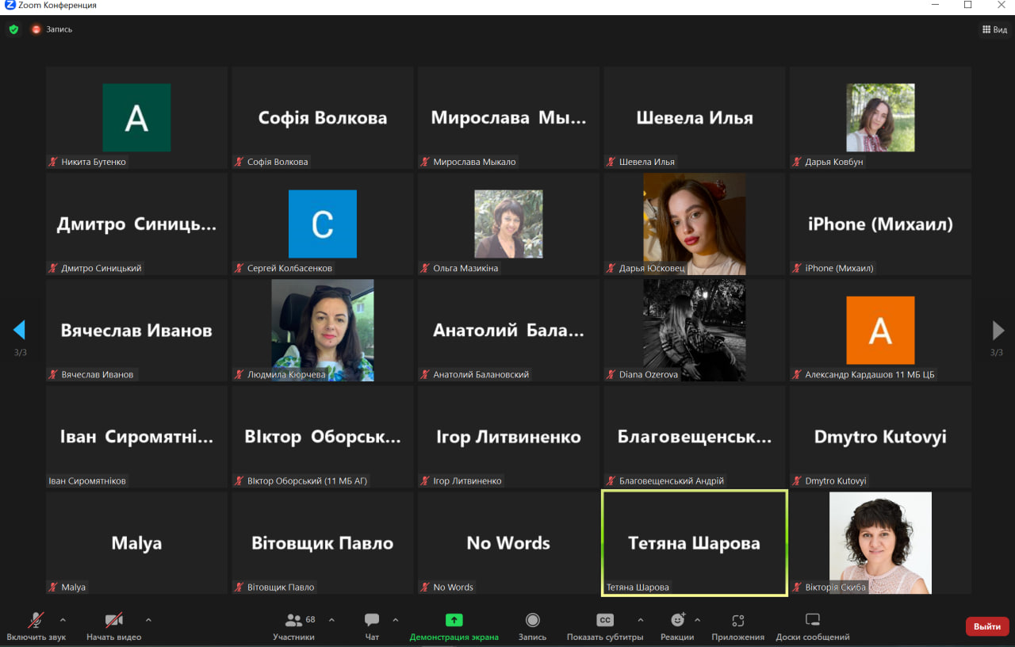This screenshot has width=1015, height=647.
Task: Click green Share Screen (Демонстрация экрана) icon
Action: (454, 620)
